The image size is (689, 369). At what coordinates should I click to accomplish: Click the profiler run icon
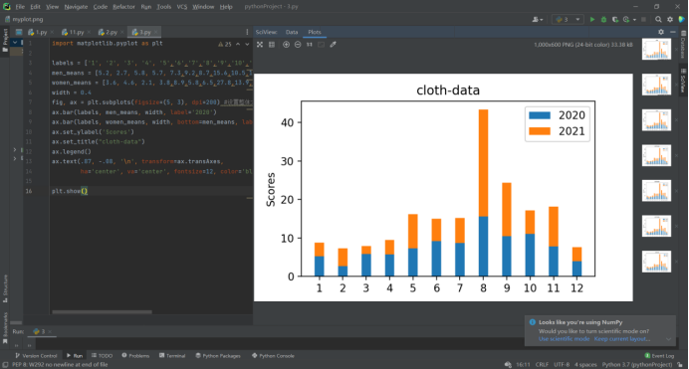(x=626, y=19)
